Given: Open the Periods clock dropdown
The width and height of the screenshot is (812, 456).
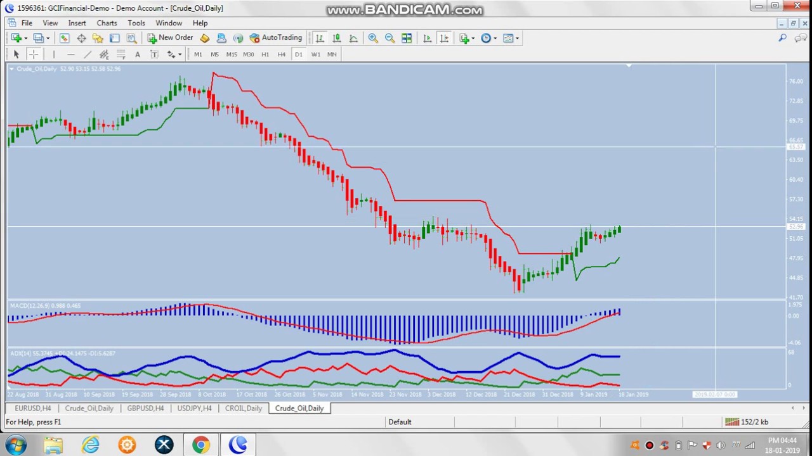Looking at the screenshot, I should coord(488,38).
